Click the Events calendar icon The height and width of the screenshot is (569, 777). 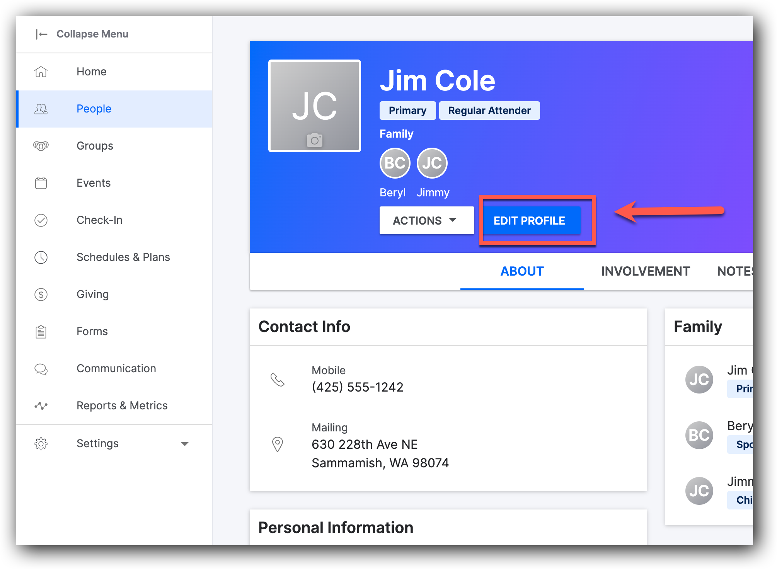coord(41,183)
